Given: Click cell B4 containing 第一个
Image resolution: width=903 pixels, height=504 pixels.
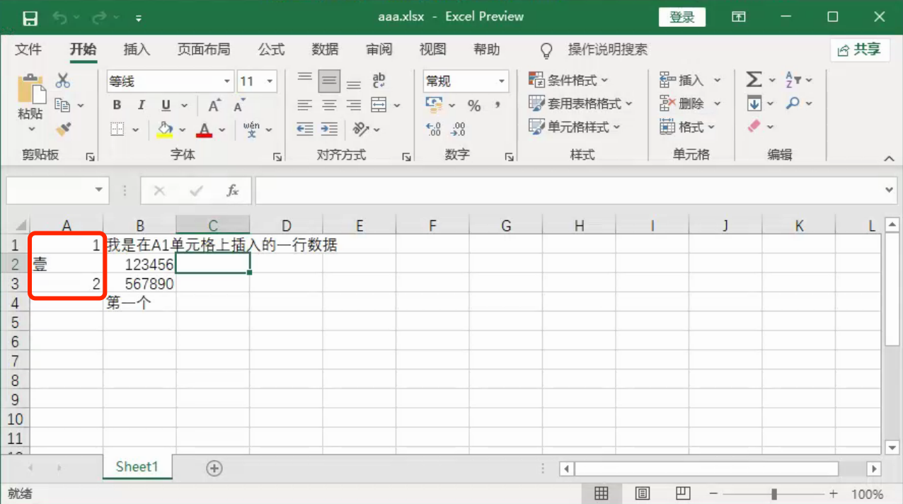Looking at the screenshot, I should pos(139,304).
